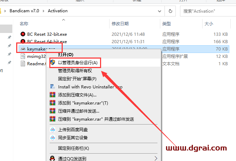236x161 pixels.
Task: Click the BC Reset 64-bit.exe red icon
Action: 23,41
